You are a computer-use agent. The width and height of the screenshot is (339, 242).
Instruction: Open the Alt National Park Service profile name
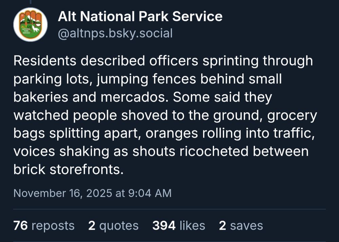tap(140, 16)
